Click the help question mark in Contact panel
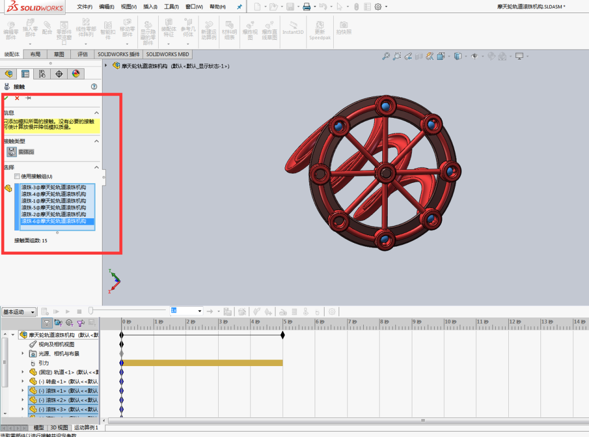The width and height of the screenshot is (589, 437). coord(95,86)
